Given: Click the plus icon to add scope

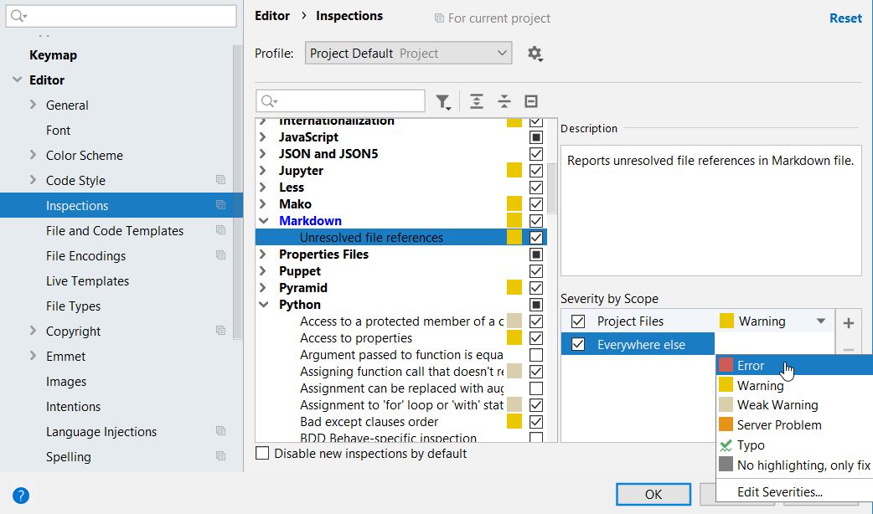Looking at the screenshot, I should 848,323.
